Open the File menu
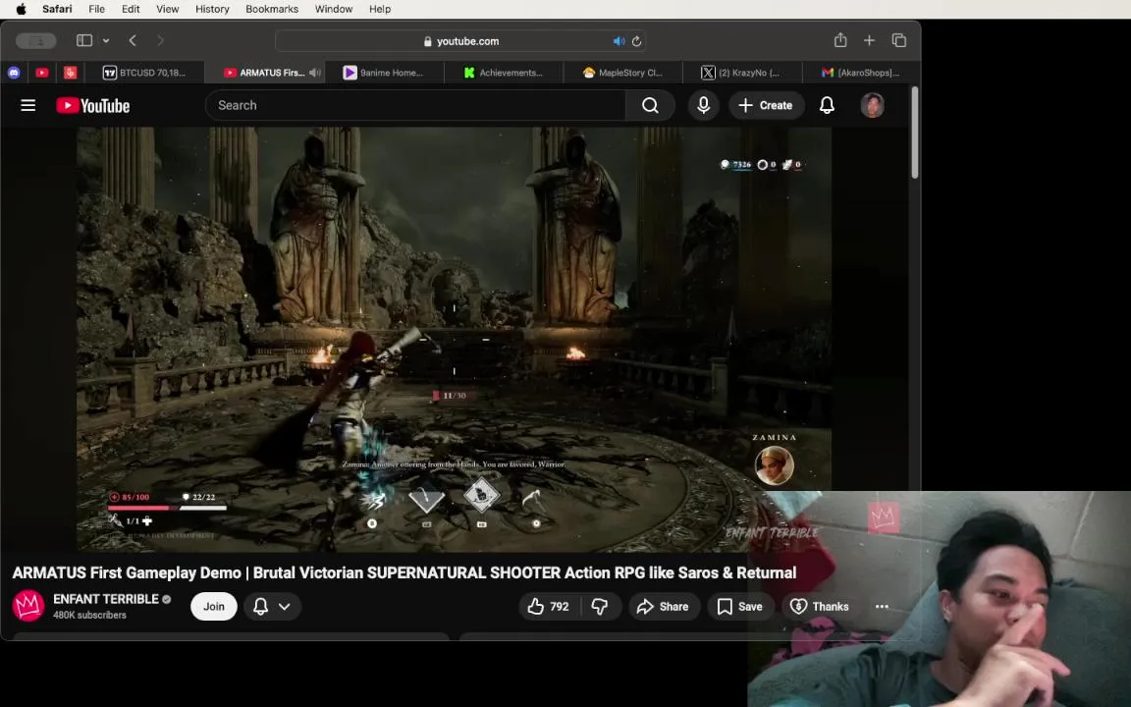This screenshot has height=707, width=1131. (96, 10)
